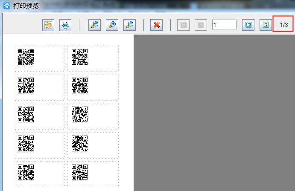The height and width of the screenshot is (191, 295).
Task: Select QR code in fifth row right label
Action: (x=79, y=172)
